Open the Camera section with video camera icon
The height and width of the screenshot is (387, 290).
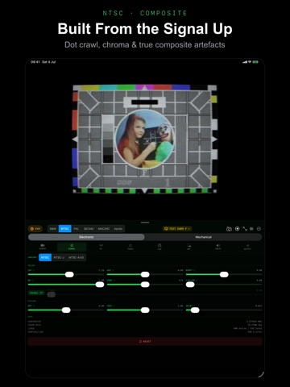43,247
